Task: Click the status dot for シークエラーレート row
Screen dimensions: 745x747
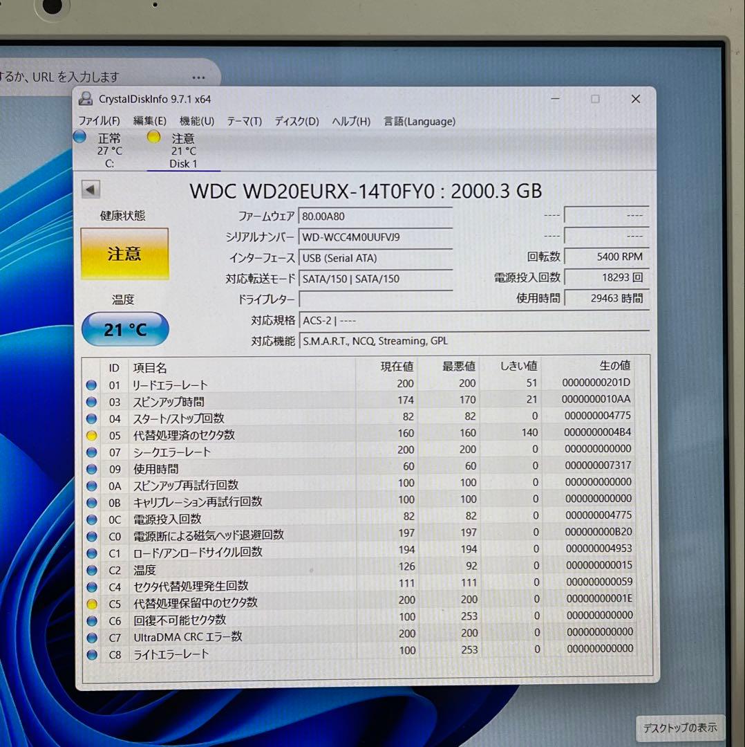Action: [91, 452]
